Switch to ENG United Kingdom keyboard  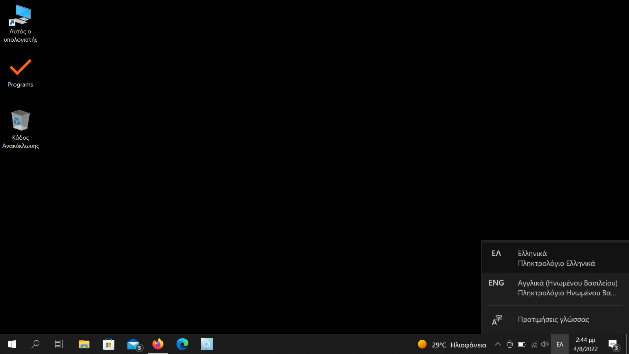click(x=555, y=288)
